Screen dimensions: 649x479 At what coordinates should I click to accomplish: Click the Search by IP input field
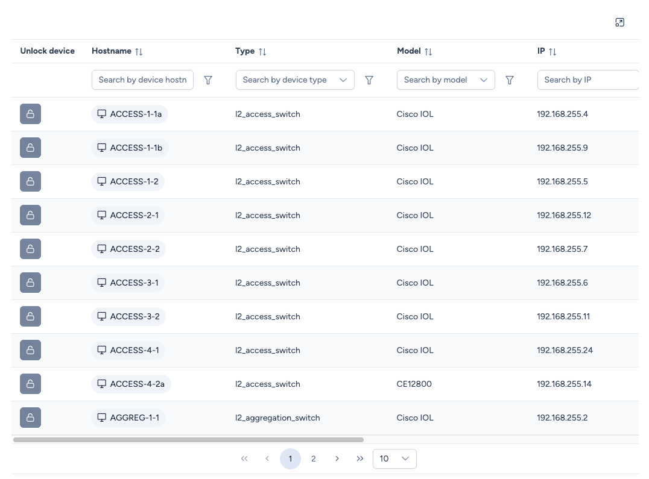tap(587, 80)
